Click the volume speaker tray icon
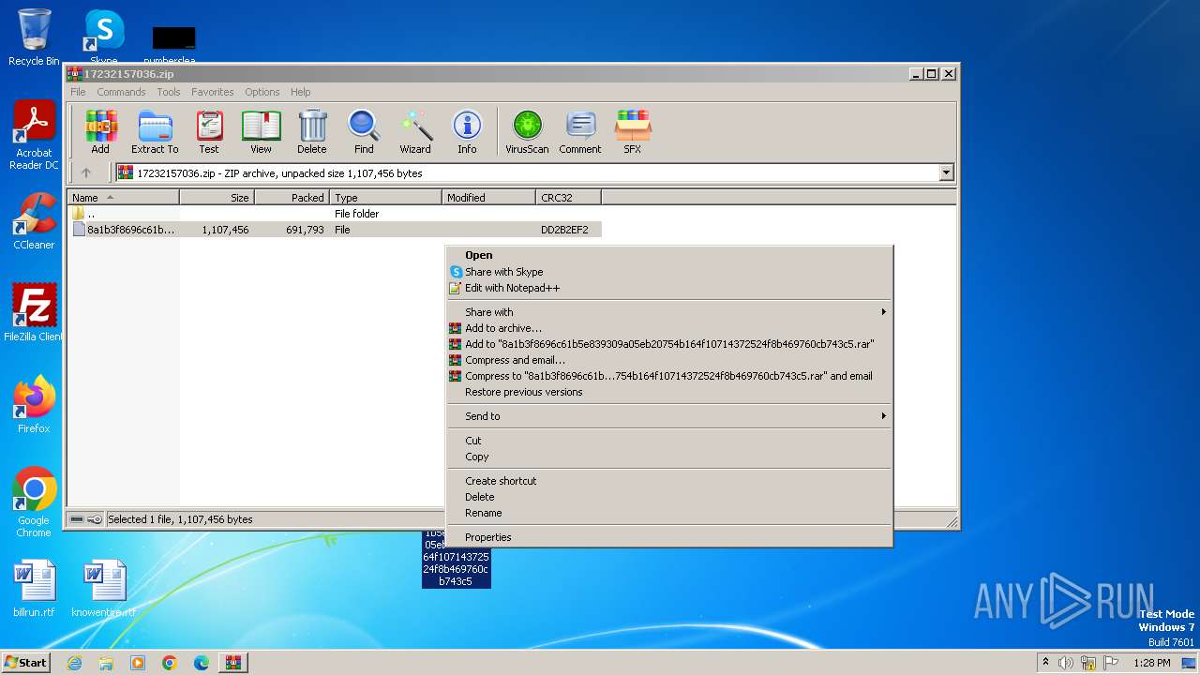This screenshot has height=675, width=1200. tap(1065, 663)
